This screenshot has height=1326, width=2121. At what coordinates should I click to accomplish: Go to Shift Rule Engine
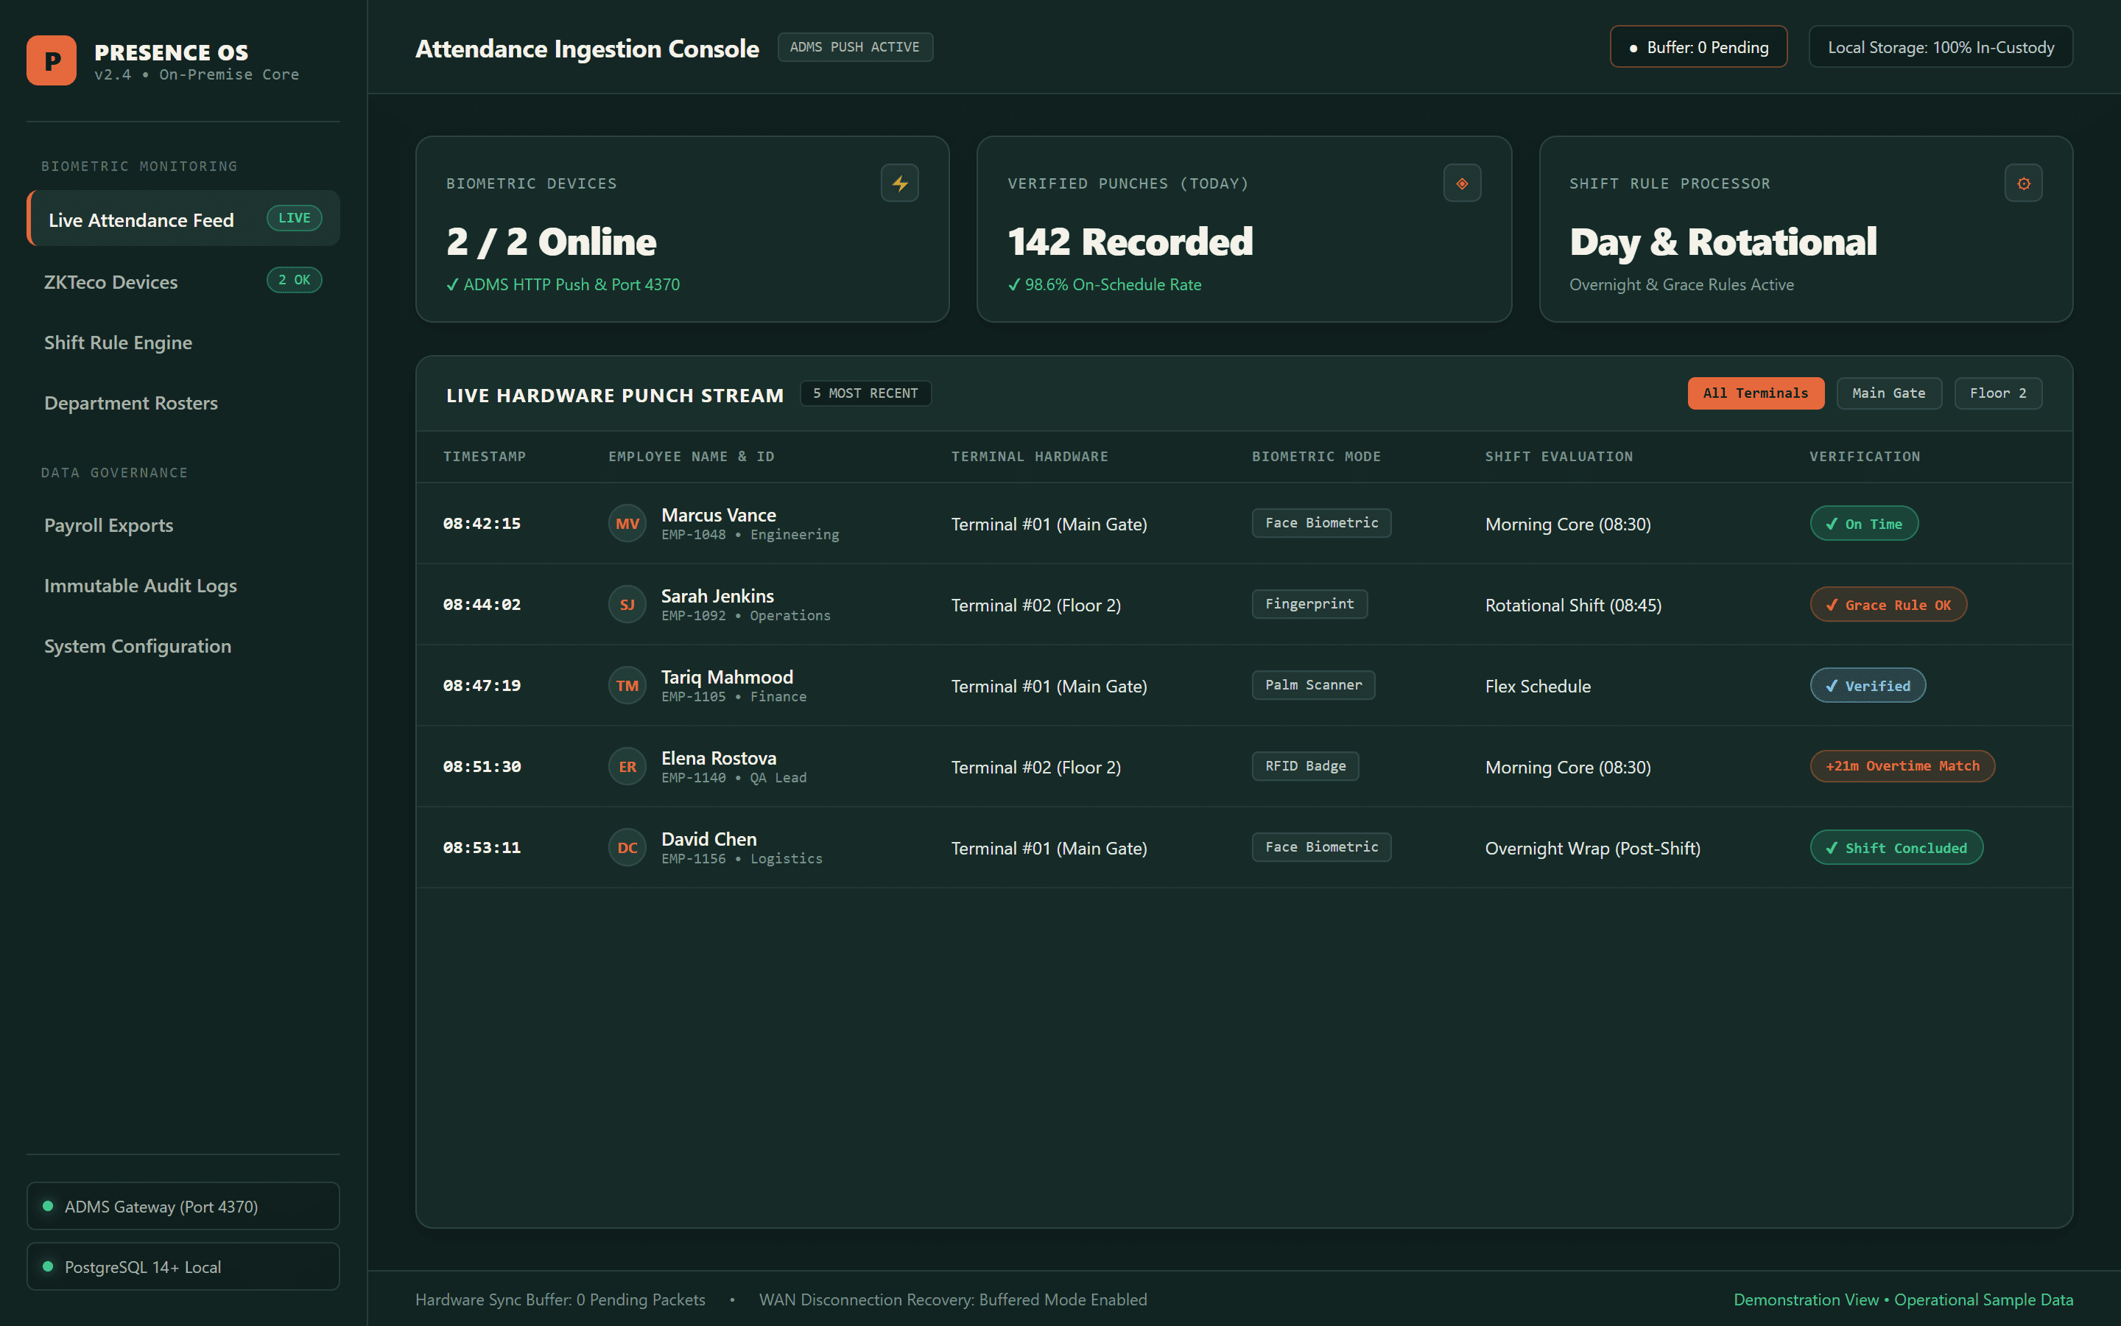pyautogui.click(x=183, y=342)
